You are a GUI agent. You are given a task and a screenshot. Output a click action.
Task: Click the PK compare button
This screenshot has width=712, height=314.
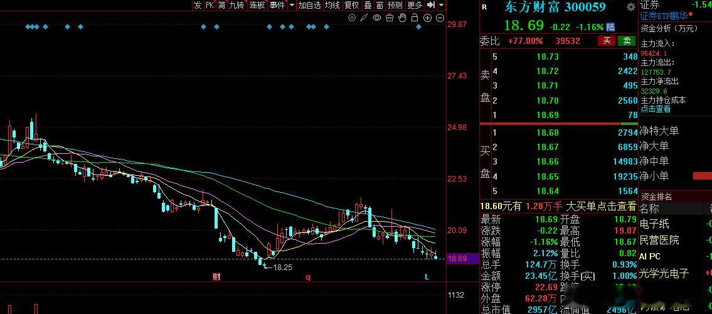tap(210, 5)
